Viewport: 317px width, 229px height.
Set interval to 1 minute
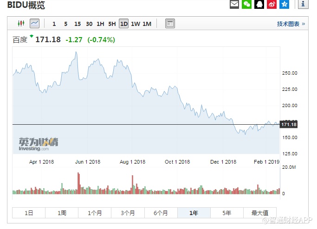coord(54,24)
